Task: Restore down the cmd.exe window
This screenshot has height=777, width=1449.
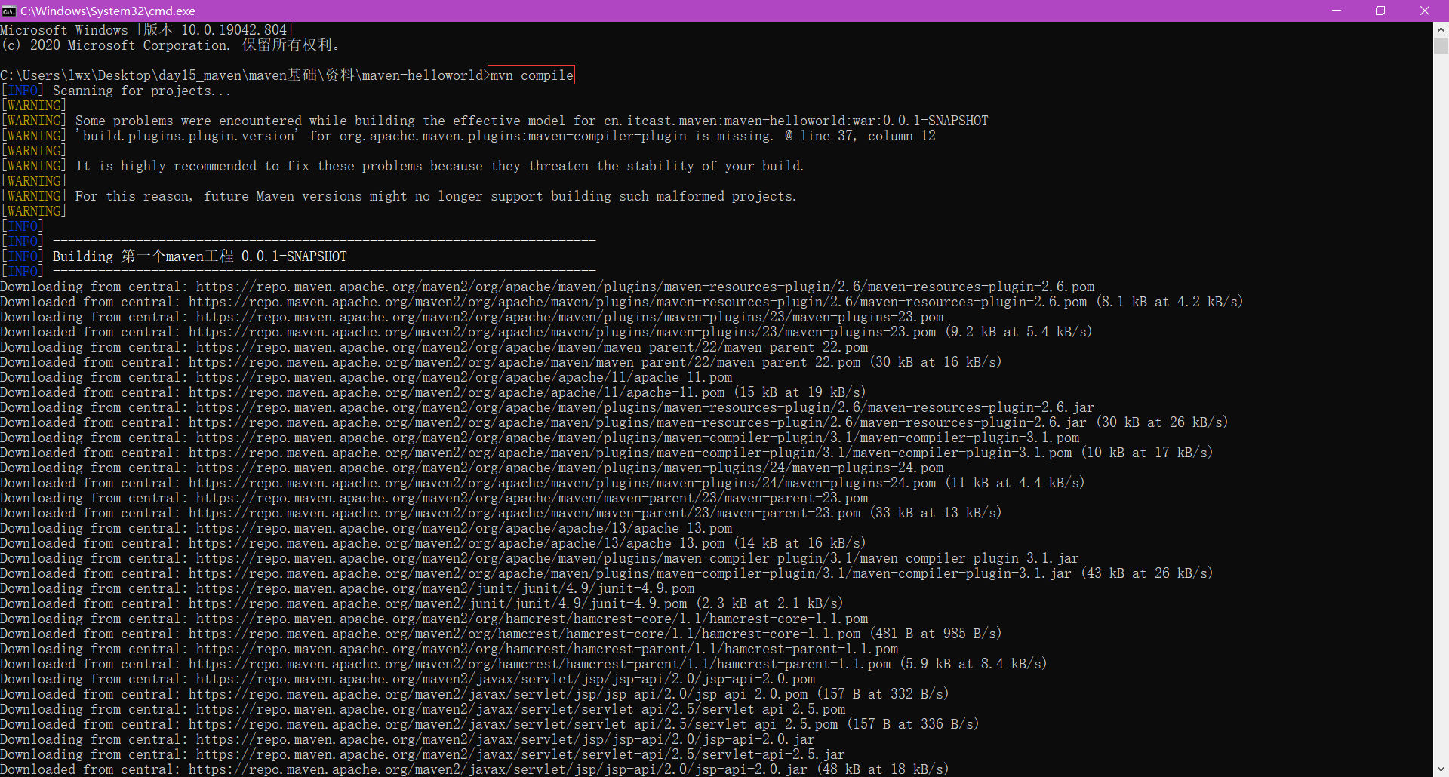Action: click(x=1380, y=11)
